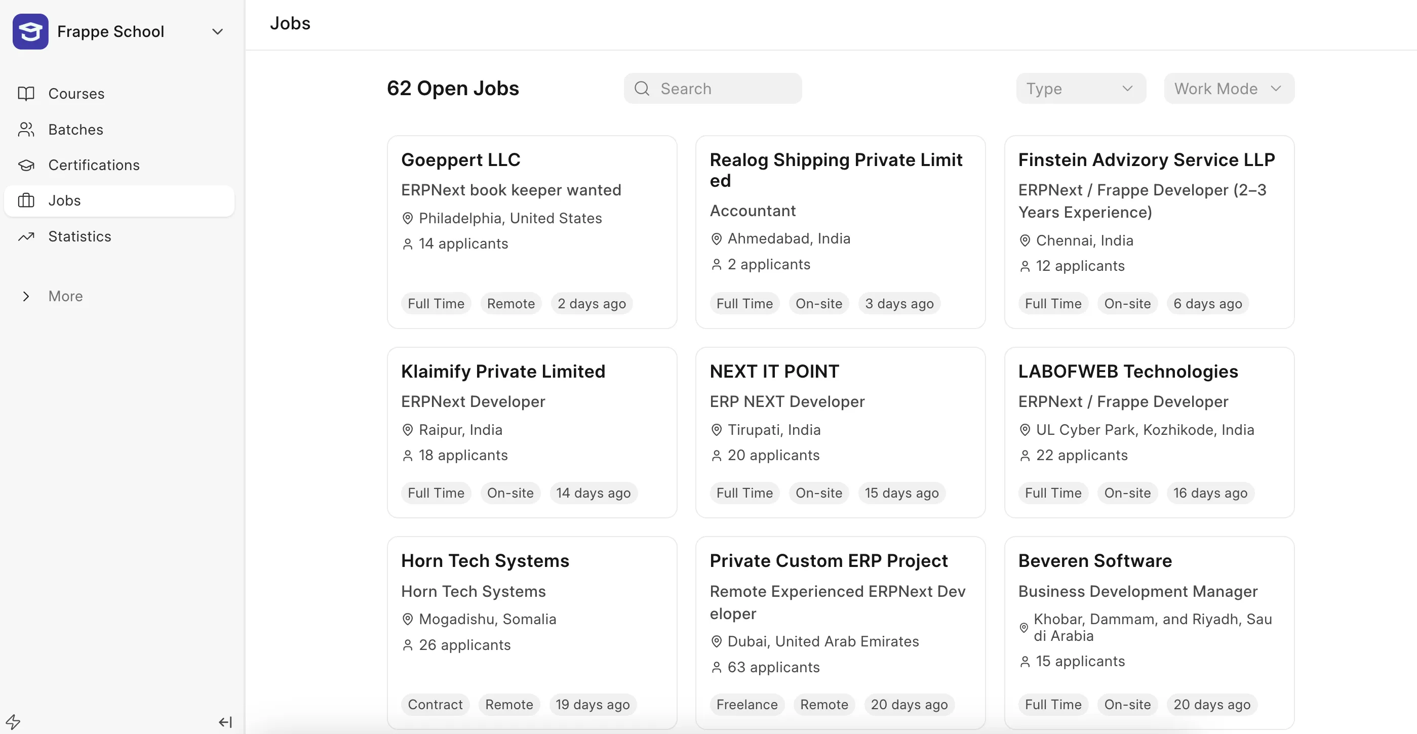Open the Type filter dropdown
Image resolution: width=1417 pixels, height=734 pixels.
1080,89
